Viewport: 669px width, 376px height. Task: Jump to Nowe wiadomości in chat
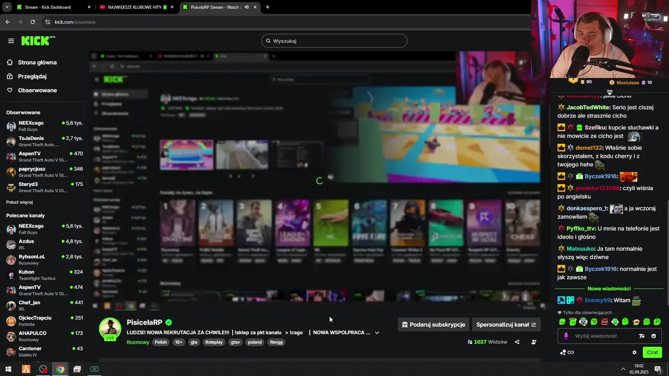point(609,288)
